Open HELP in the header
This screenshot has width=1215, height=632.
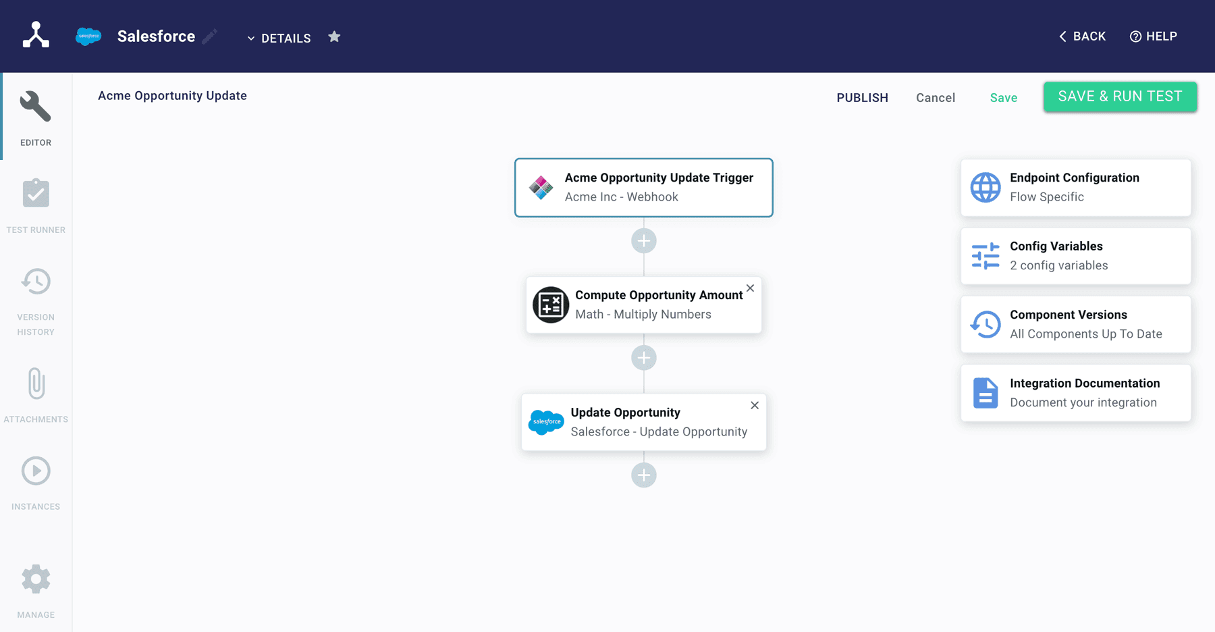(x=1154, y=36)
